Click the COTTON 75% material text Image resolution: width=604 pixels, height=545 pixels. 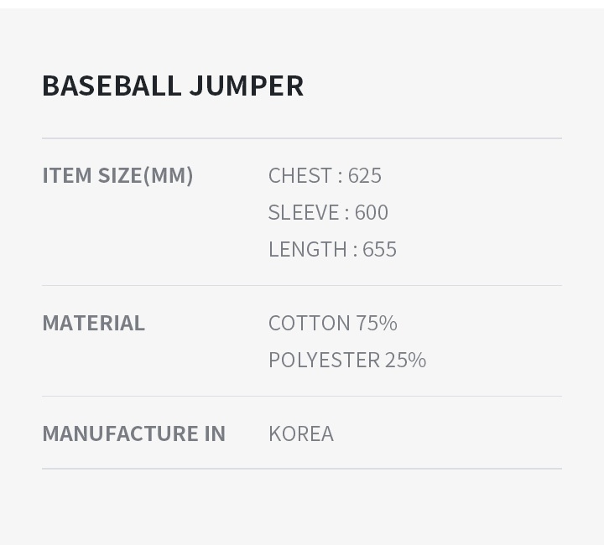(x=332, y=323)
